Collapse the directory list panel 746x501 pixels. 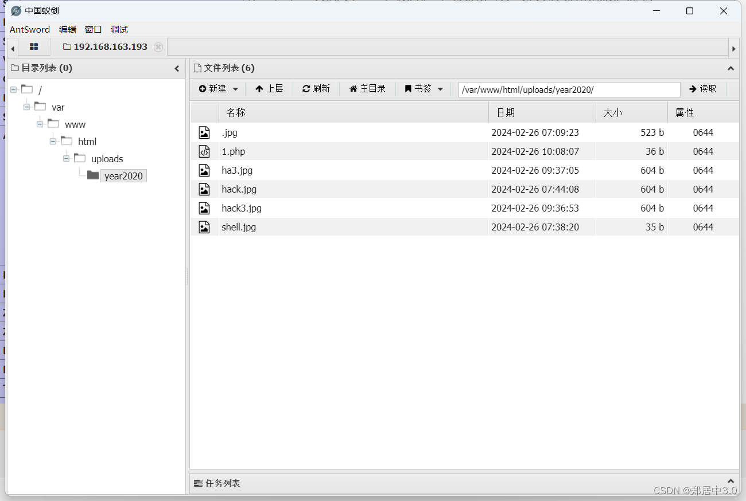[177, 68]
